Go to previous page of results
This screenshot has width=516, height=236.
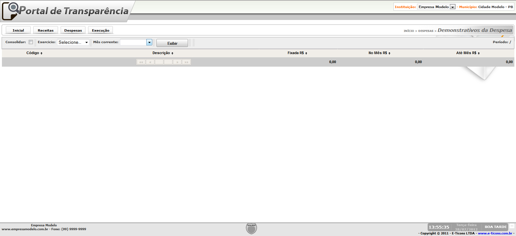150,62
